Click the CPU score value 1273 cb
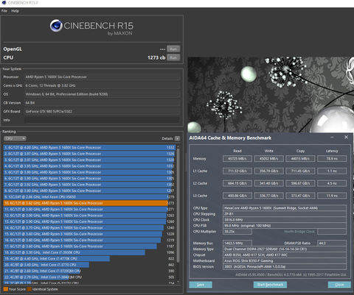The height and width of the screenshot is (295, 354). [156, 57]
